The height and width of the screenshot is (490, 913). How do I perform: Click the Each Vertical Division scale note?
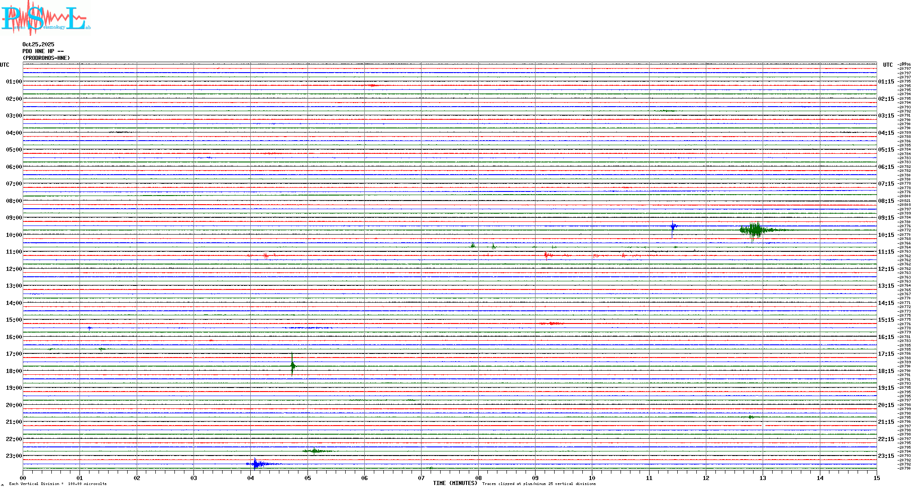[58, 484]
